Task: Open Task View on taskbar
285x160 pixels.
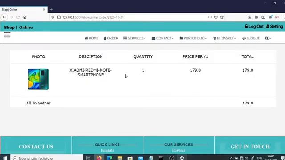Action: click(88, 158)
